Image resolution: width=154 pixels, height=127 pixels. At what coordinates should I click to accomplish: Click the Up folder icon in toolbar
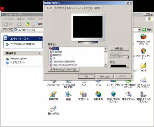[x=28, y=24]
